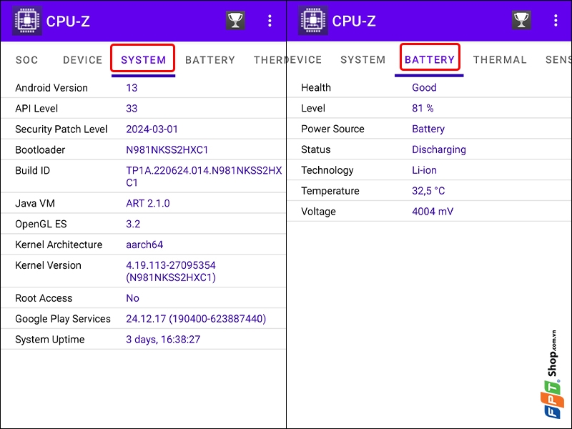Click CPU-Z title text in left screen
This screenshot has height=429, width=572.
click(68, 21)
